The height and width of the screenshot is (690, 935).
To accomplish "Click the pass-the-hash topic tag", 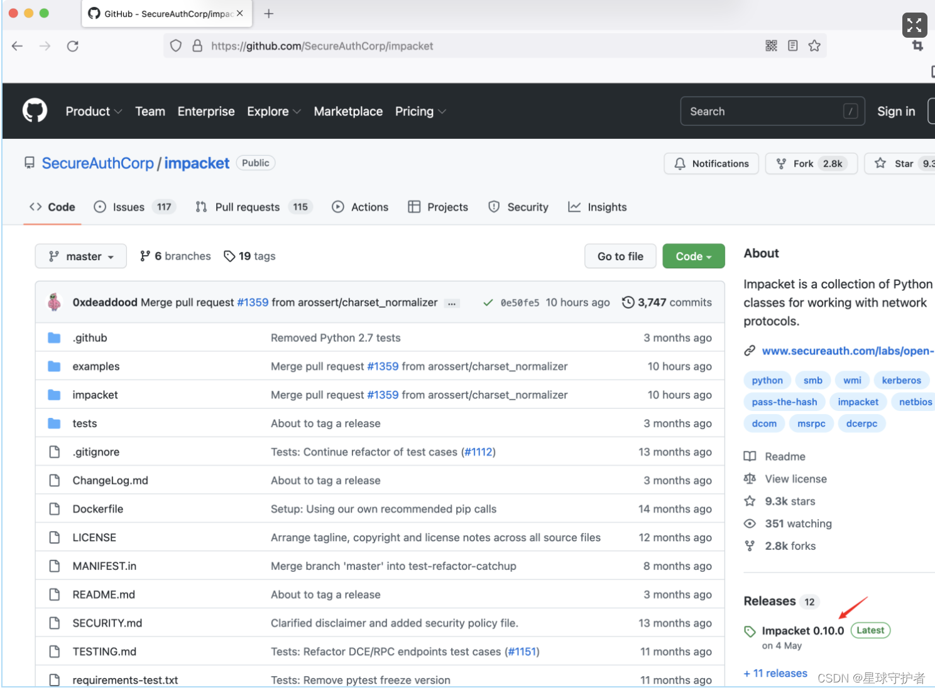I will point(784,402).
